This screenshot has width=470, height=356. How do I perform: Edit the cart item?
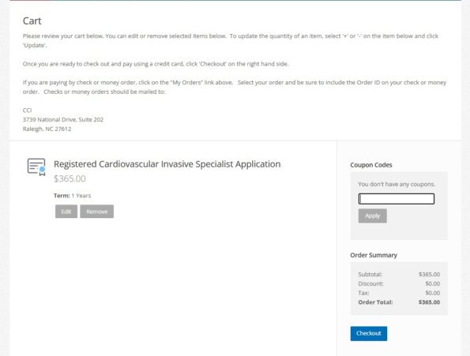pyautogui.click(x=66, y=212)
